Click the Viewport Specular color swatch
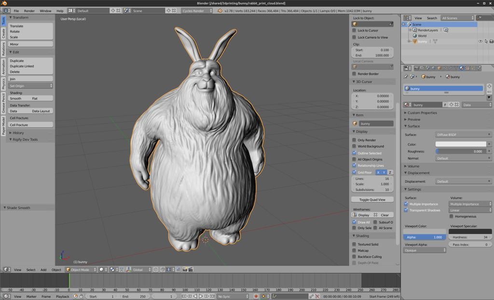The width and height of the screenshot is (494, 300). point(470,232)
